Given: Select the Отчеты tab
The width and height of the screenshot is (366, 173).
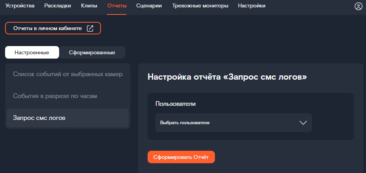Looking at the screenshot, I should (117, 6).
